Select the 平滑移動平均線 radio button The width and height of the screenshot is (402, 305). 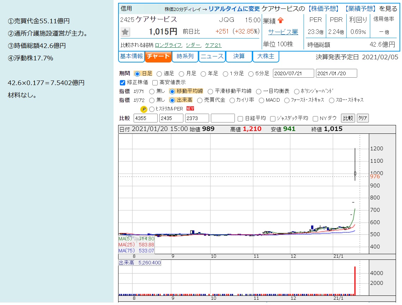click(x=210, y=91)
